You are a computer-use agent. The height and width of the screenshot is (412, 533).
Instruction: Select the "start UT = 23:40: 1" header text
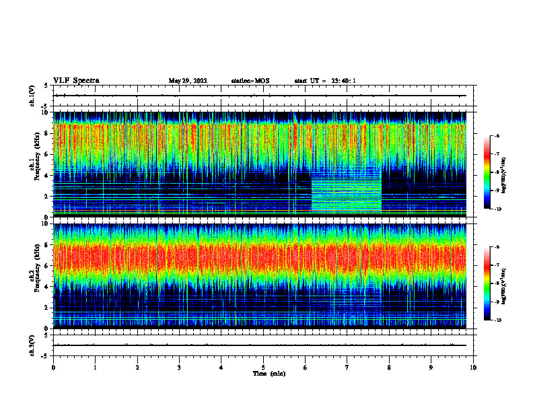[x=325, y=81]
